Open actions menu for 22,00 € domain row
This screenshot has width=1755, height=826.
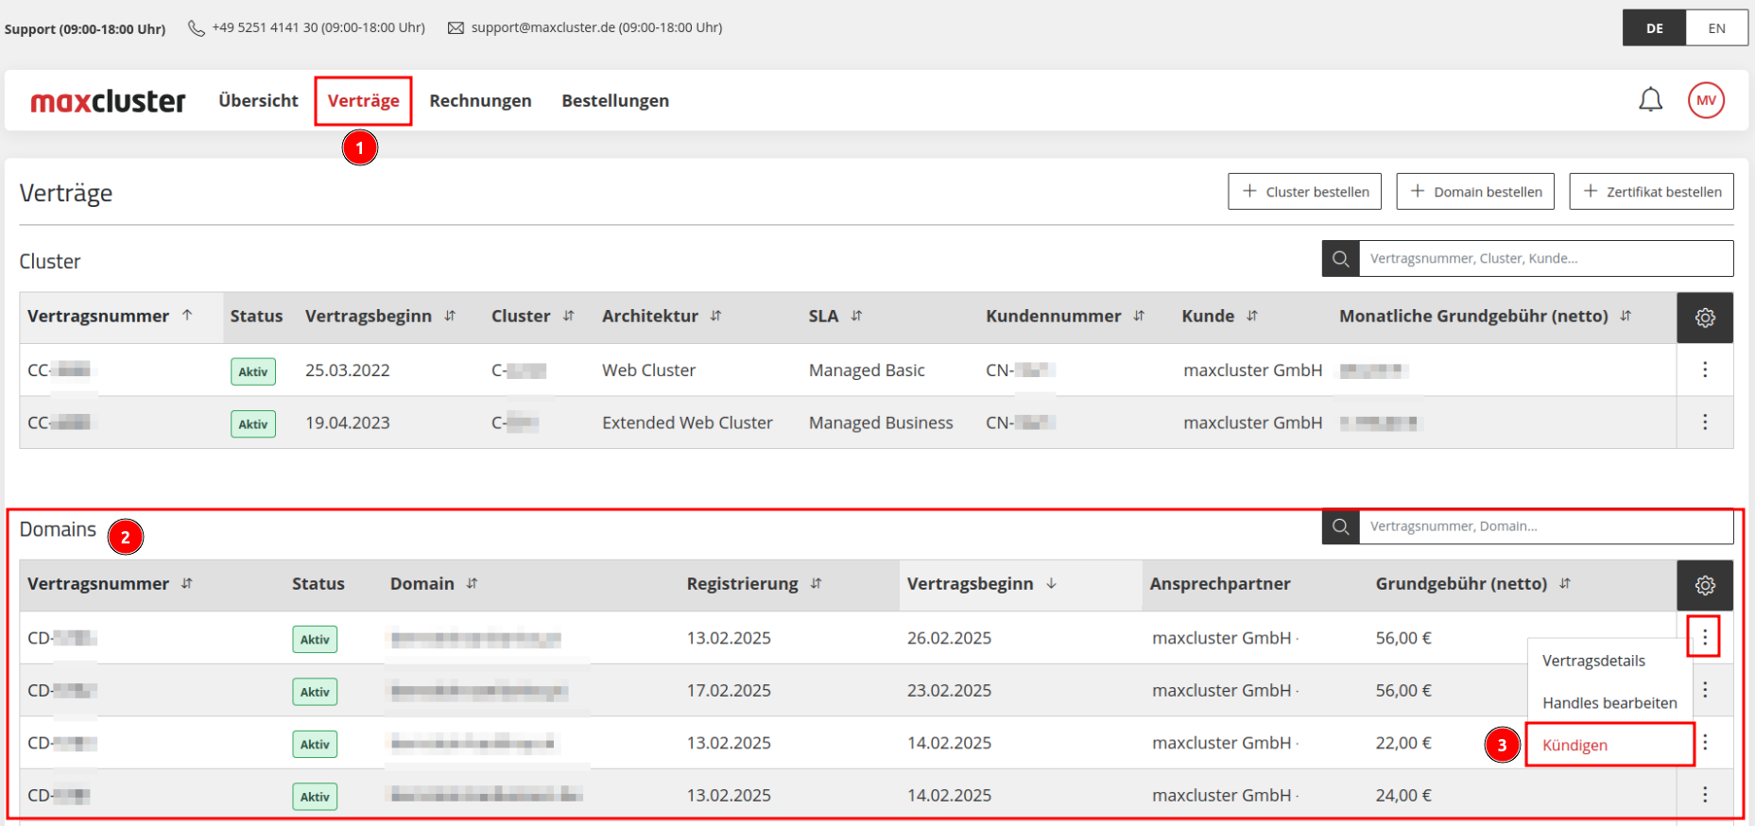[1705, 742]
